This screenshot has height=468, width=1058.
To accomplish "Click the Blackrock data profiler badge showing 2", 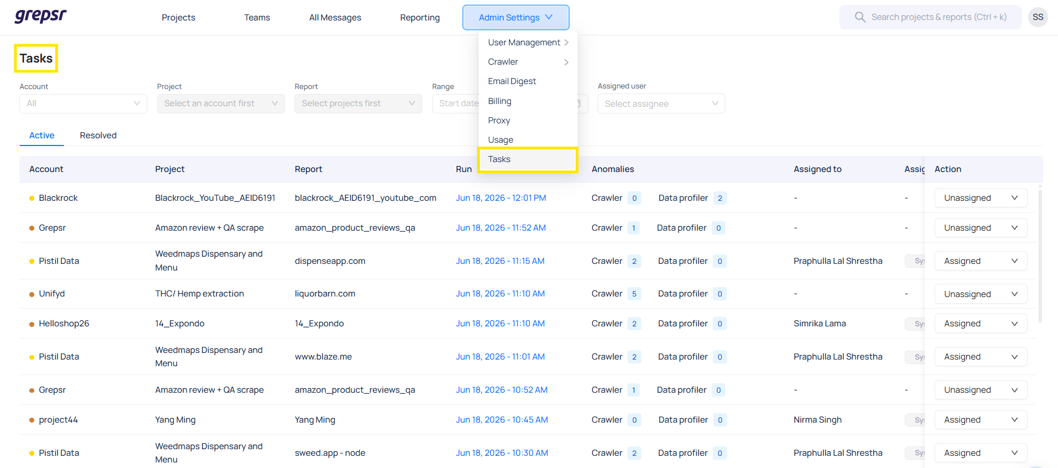I will click(x=720, y=198).
